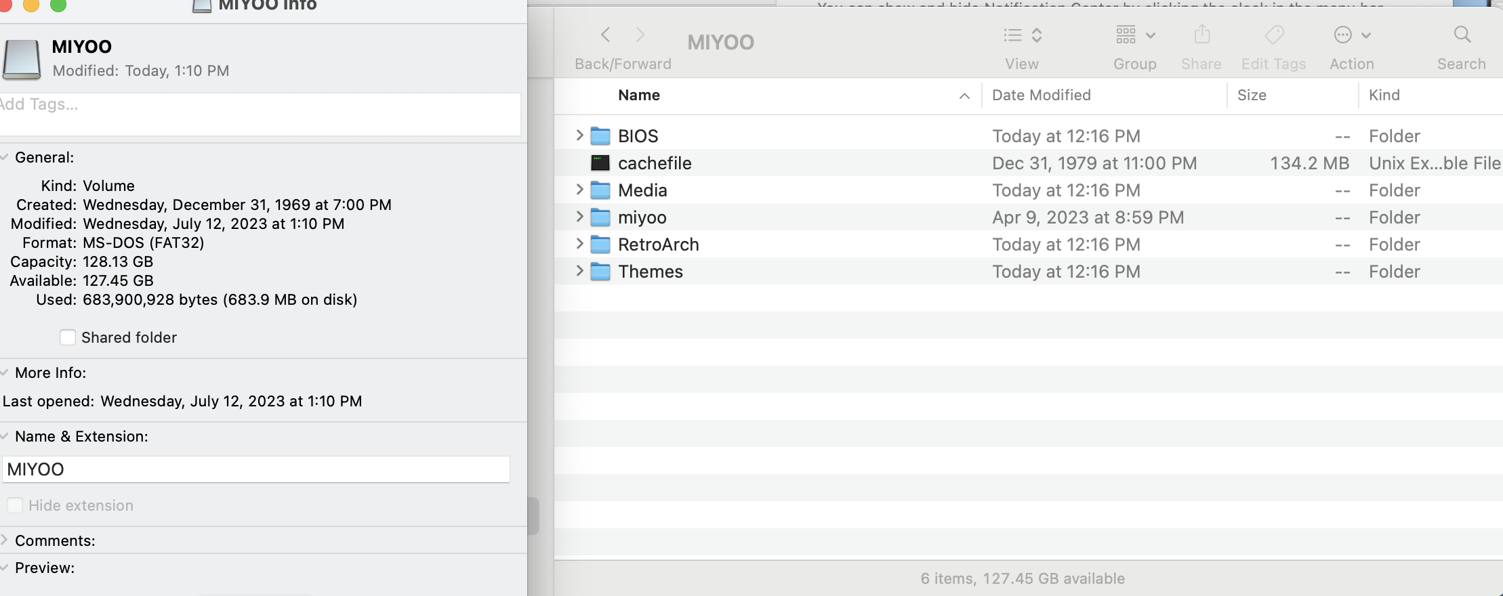Select the BIOS folder icon

(x=600, y=136)
